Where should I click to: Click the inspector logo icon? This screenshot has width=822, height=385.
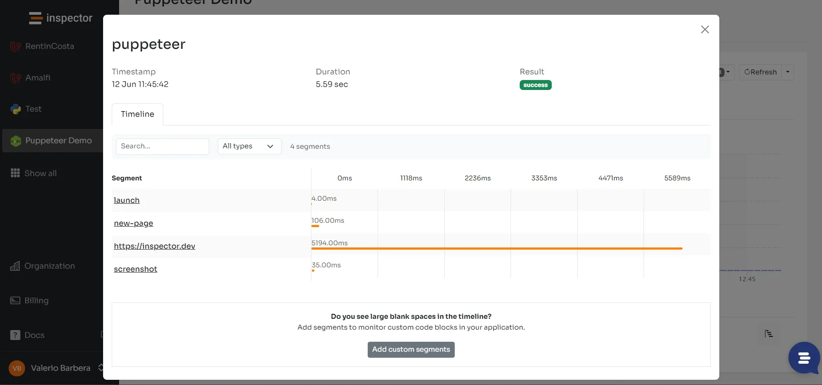36,18
